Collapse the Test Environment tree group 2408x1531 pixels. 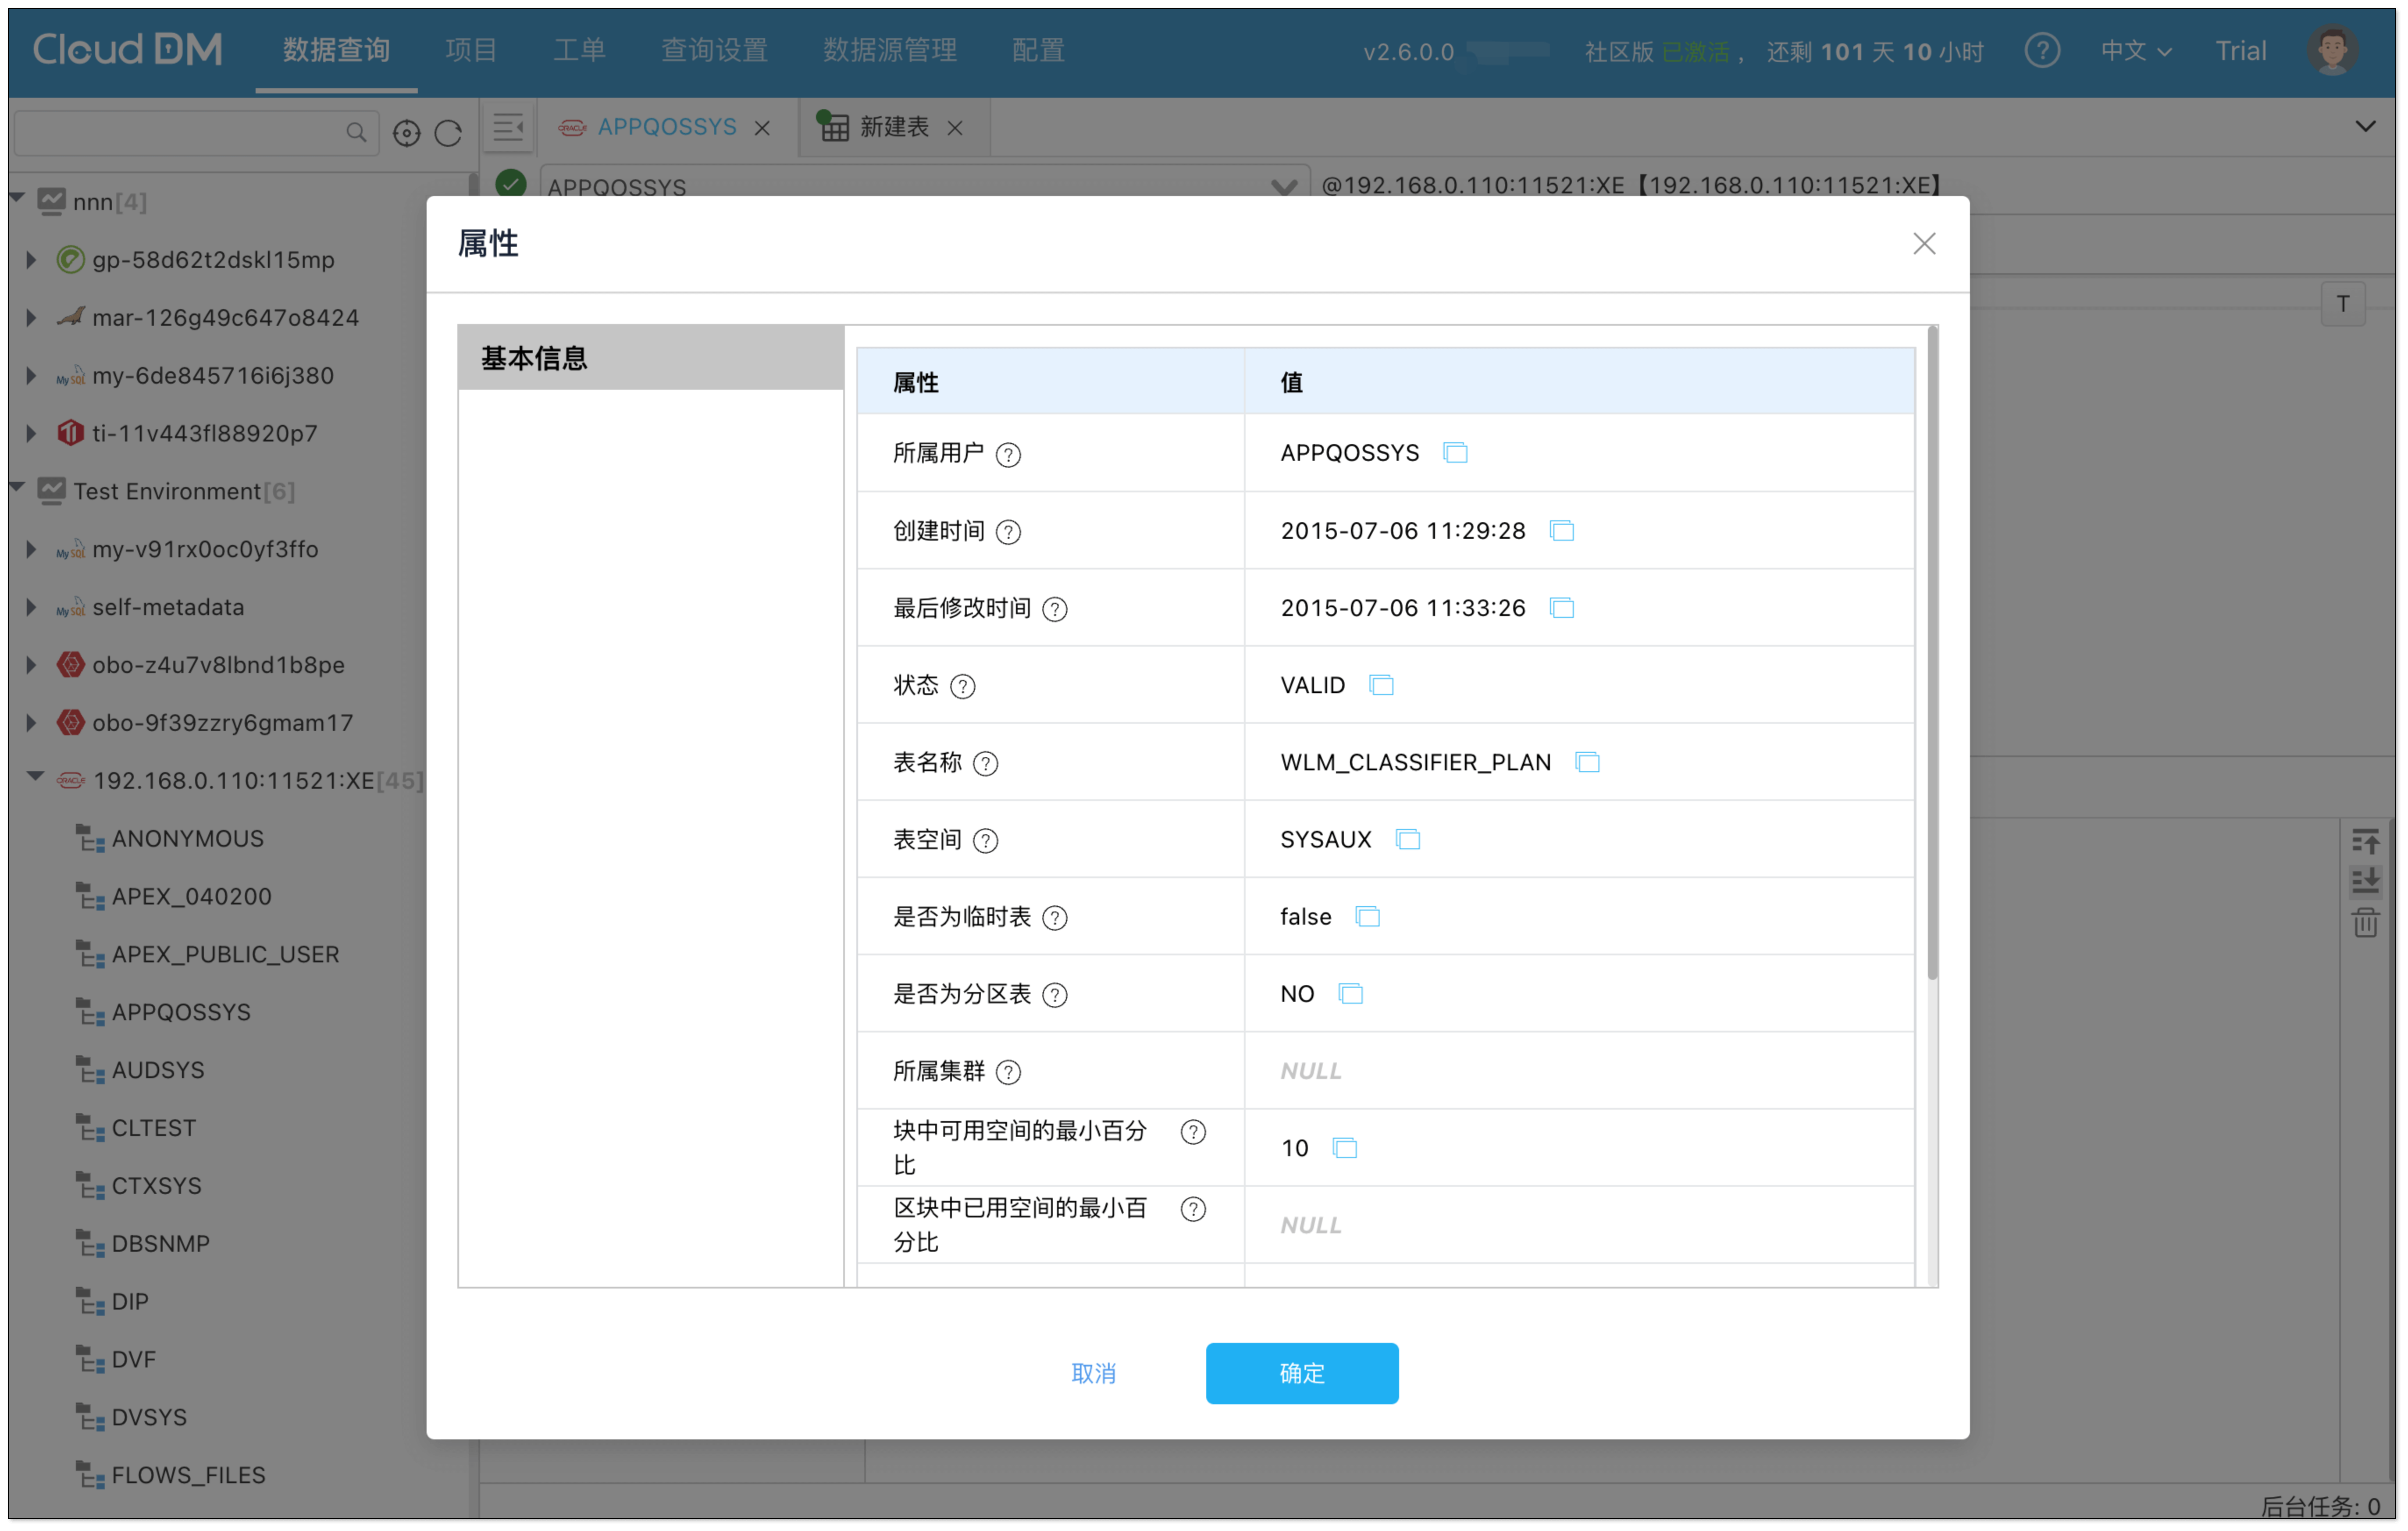(x=18, y=489)
